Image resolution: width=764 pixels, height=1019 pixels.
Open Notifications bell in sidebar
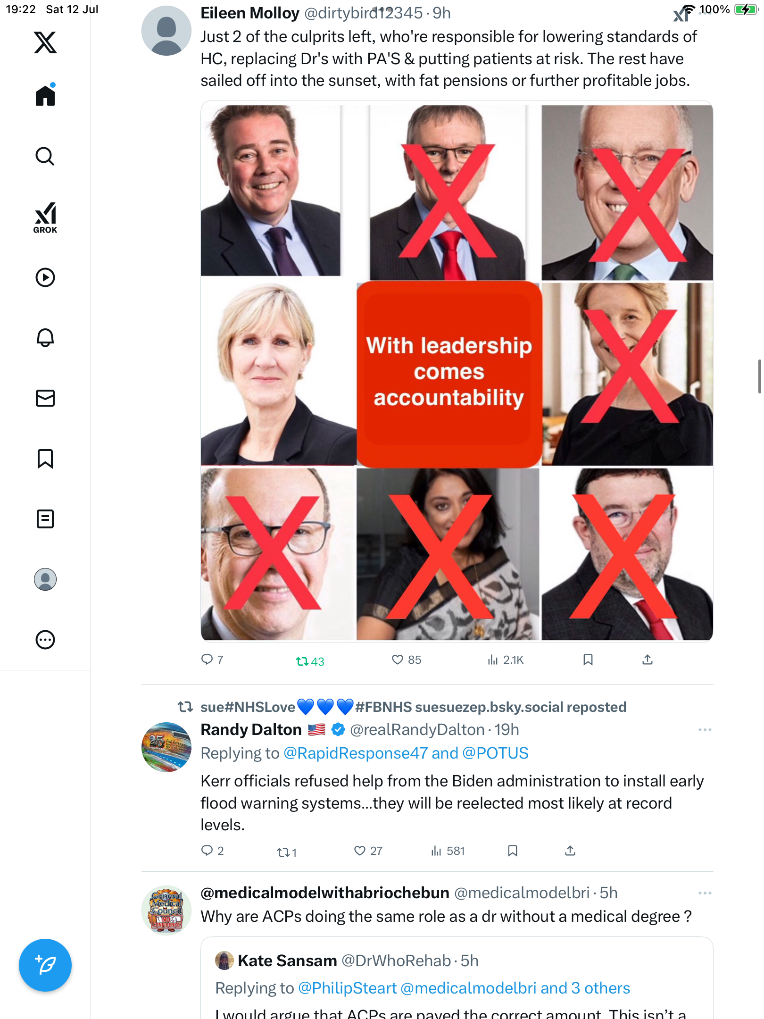(x=45, y=338)
